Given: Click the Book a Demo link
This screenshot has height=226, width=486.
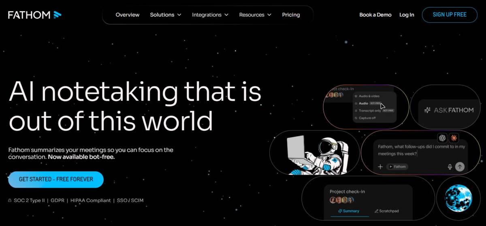Looking at the screenshot, I should [375, 15].
